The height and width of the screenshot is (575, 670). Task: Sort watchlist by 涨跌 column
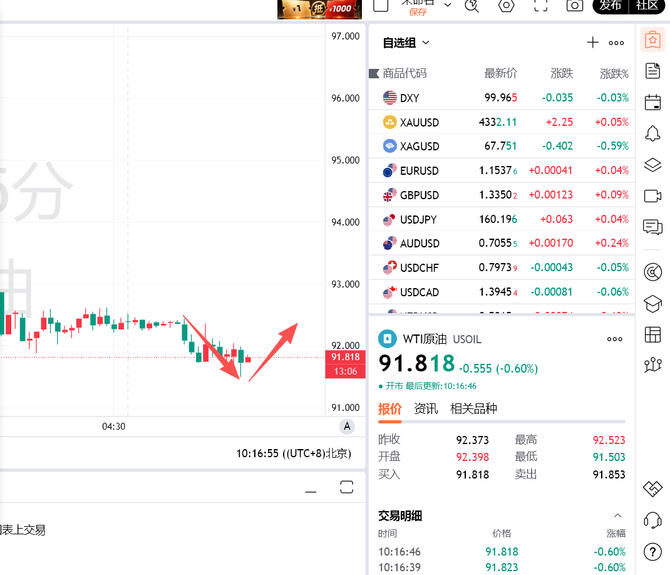click(x=562, y=73)
